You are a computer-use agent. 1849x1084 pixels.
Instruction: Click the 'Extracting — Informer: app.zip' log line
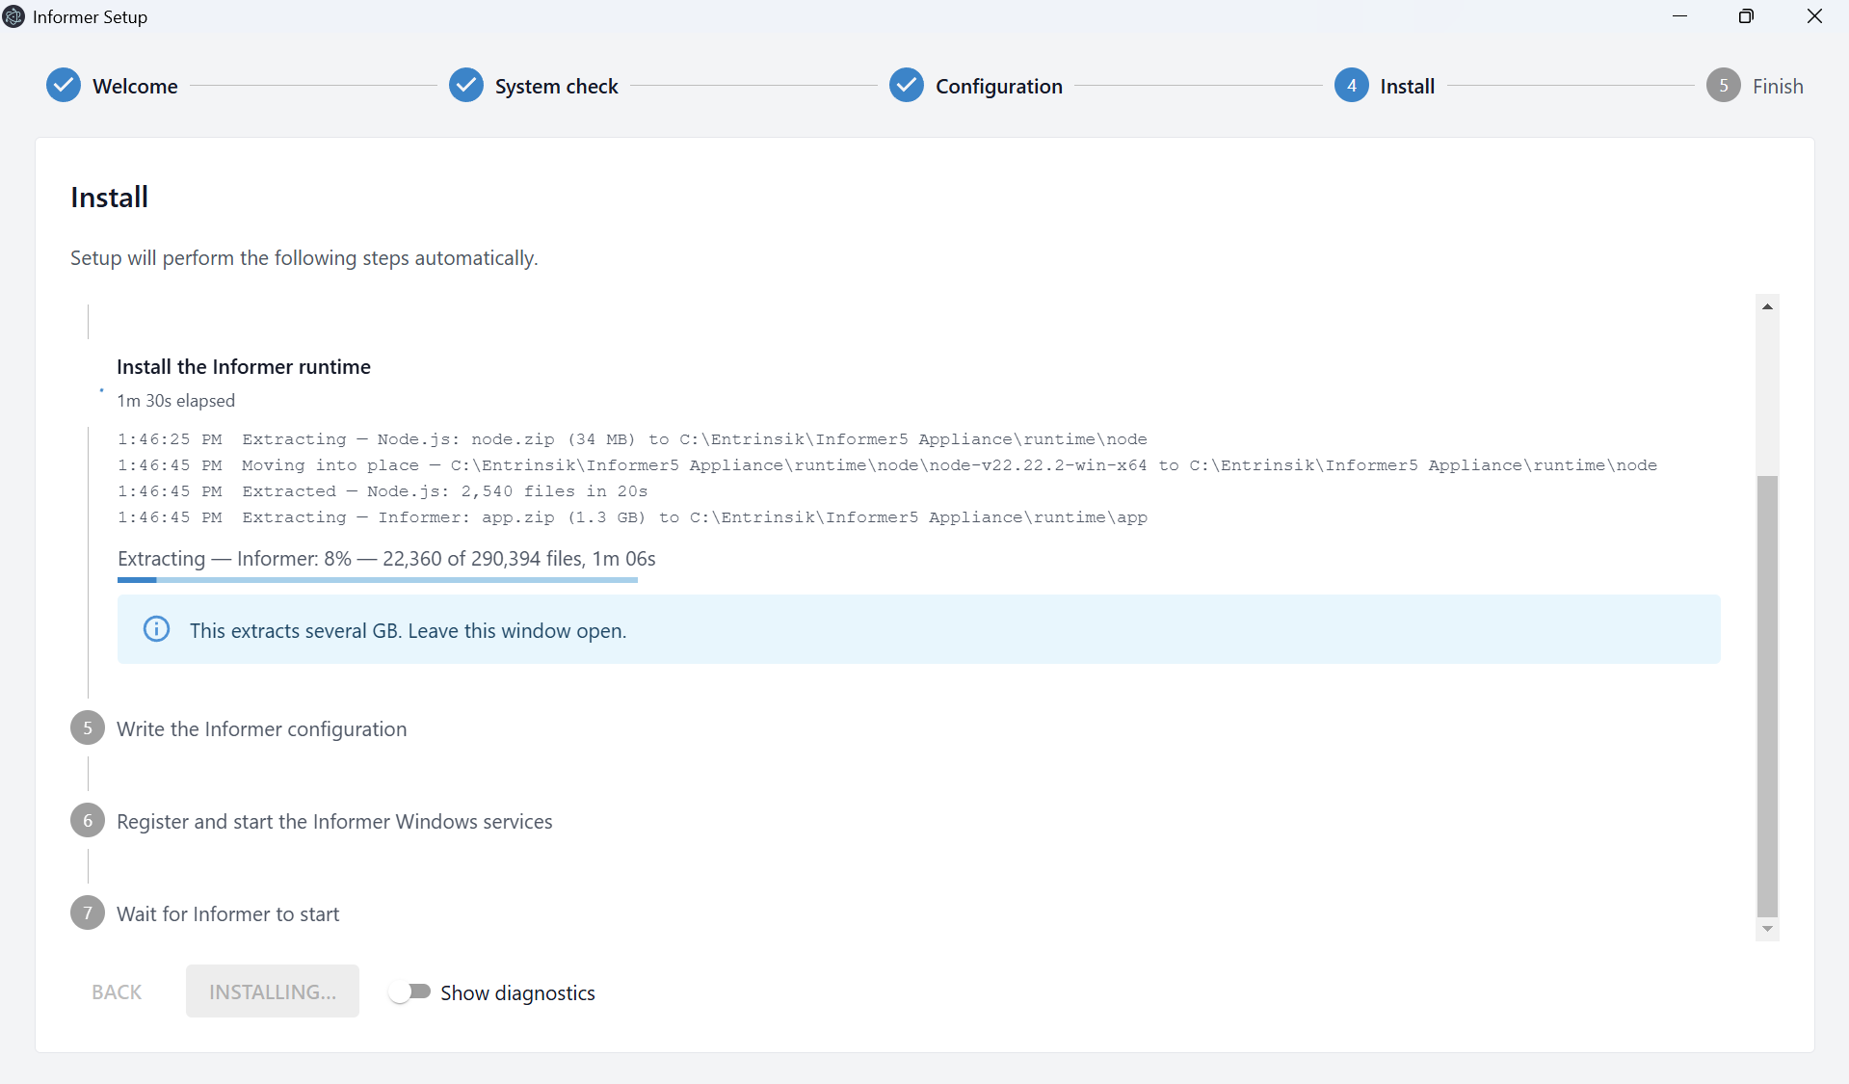click(632, 517)
